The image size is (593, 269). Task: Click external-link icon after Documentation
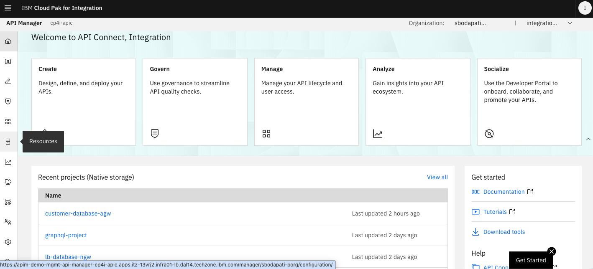pyautogui.click(x=530, y=192)
